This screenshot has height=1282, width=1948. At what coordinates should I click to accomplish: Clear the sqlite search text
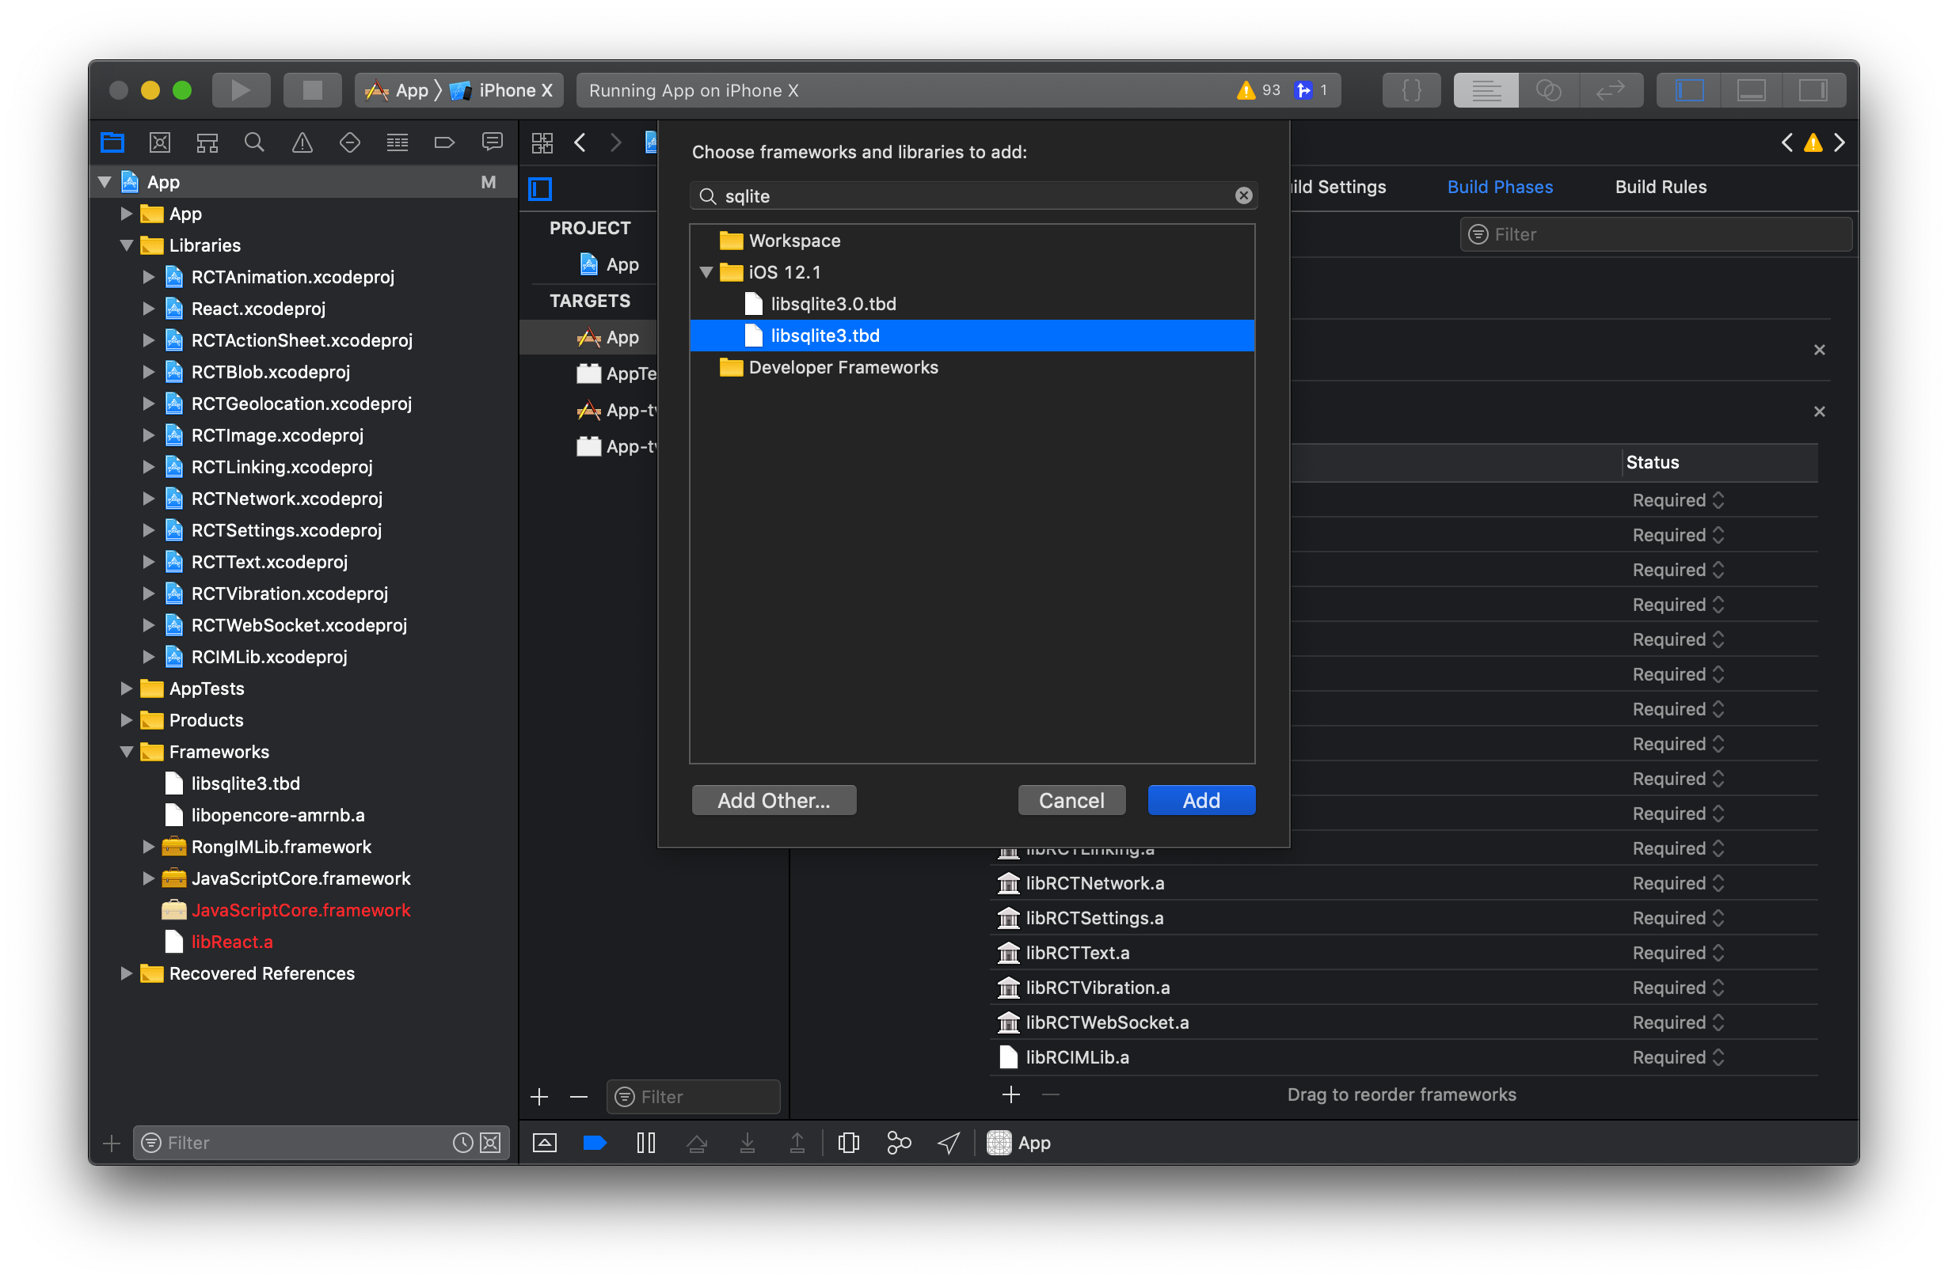coord(1243,195)
